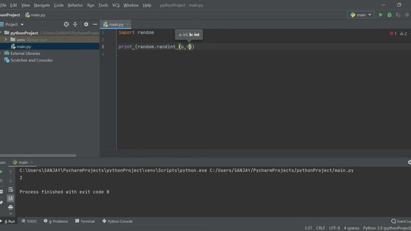This screenshot has height=231, width=411.
Task: Click line number 3 in editor gutter
Action: (x=103, y=47)
